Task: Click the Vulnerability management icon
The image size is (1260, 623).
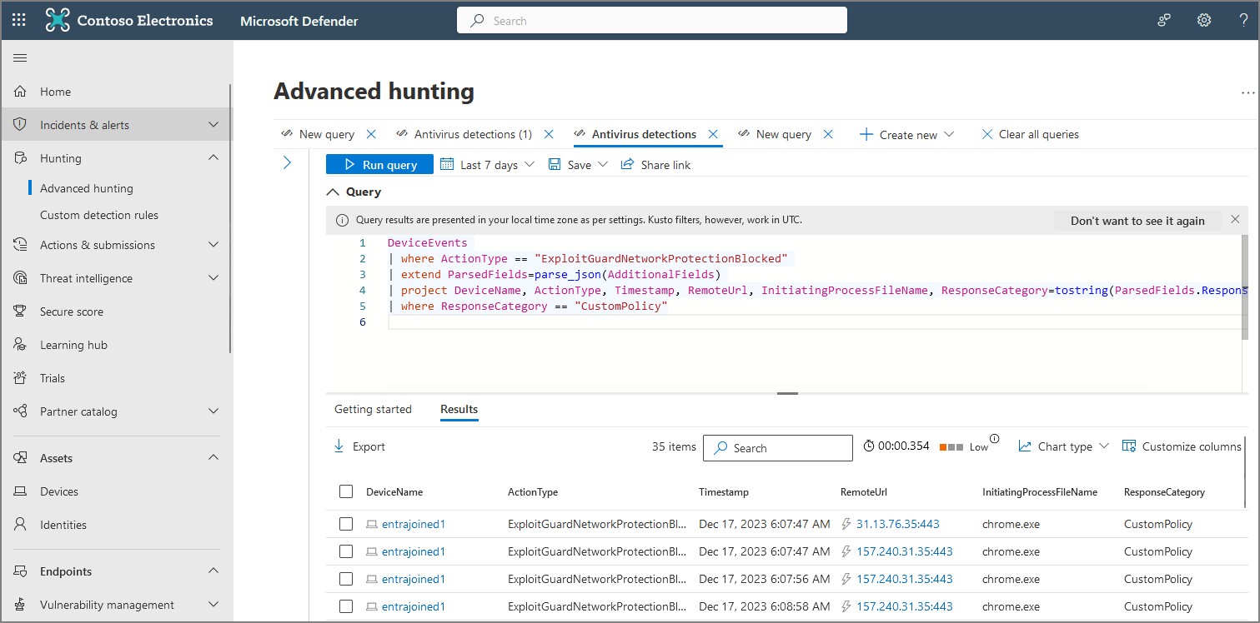Action: tap(21, 605)
